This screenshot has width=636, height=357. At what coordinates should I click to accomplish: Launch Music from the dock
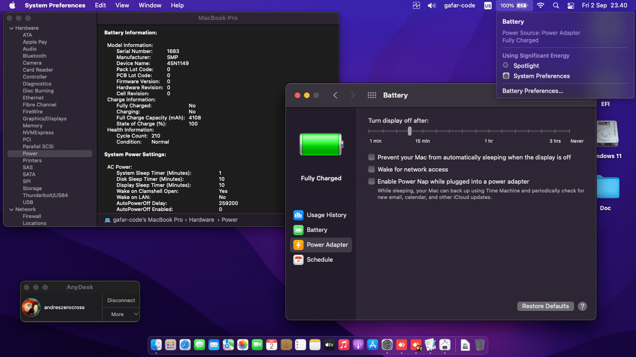[x=344, y=345]
